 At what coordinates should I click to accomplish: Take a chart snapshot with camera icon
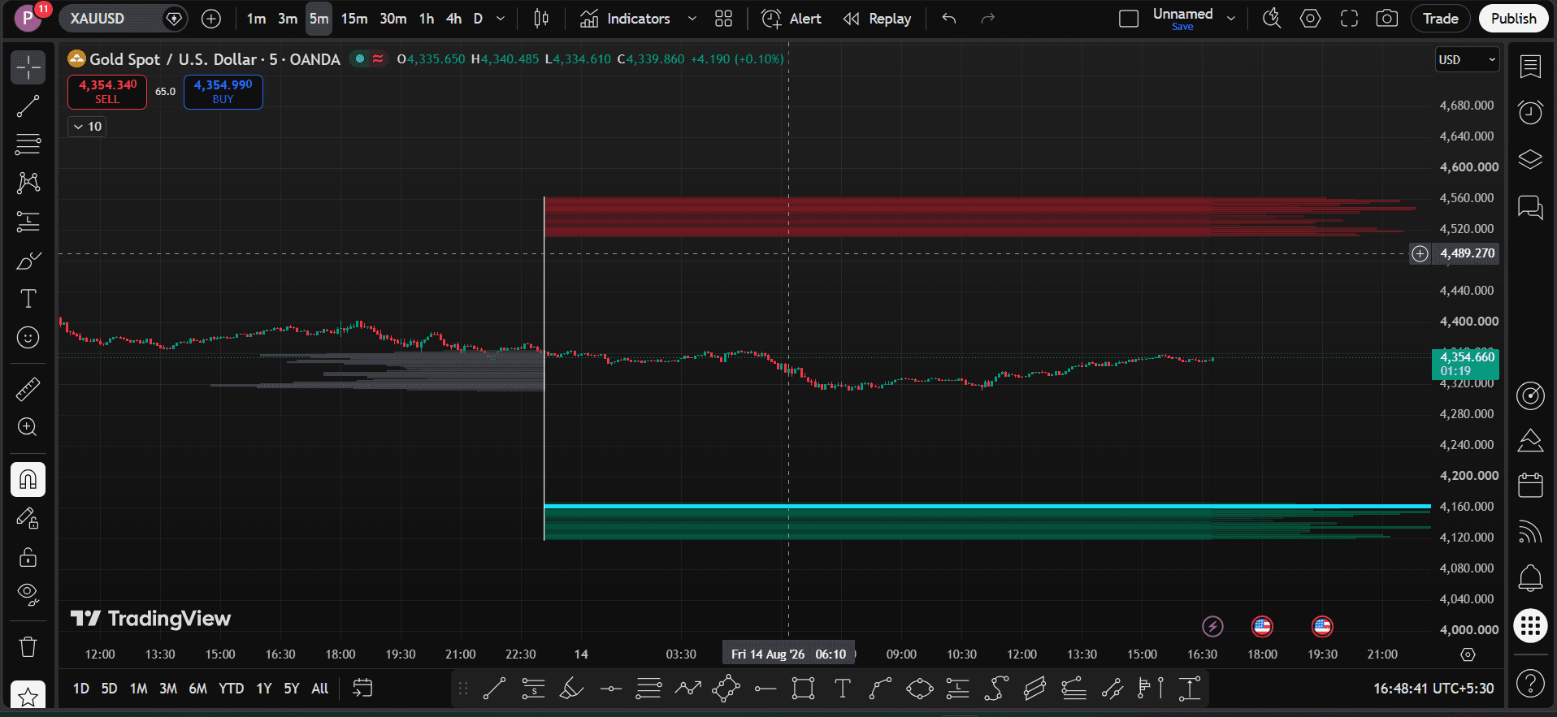coord(1387,19)
